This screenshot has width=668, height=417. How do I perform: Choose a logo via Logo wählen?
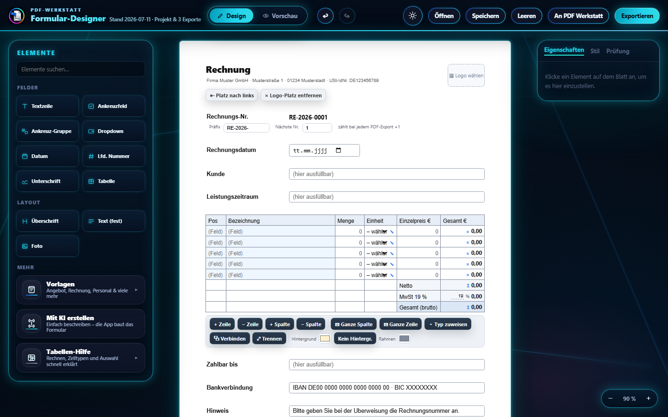click(x=466, y=76)
